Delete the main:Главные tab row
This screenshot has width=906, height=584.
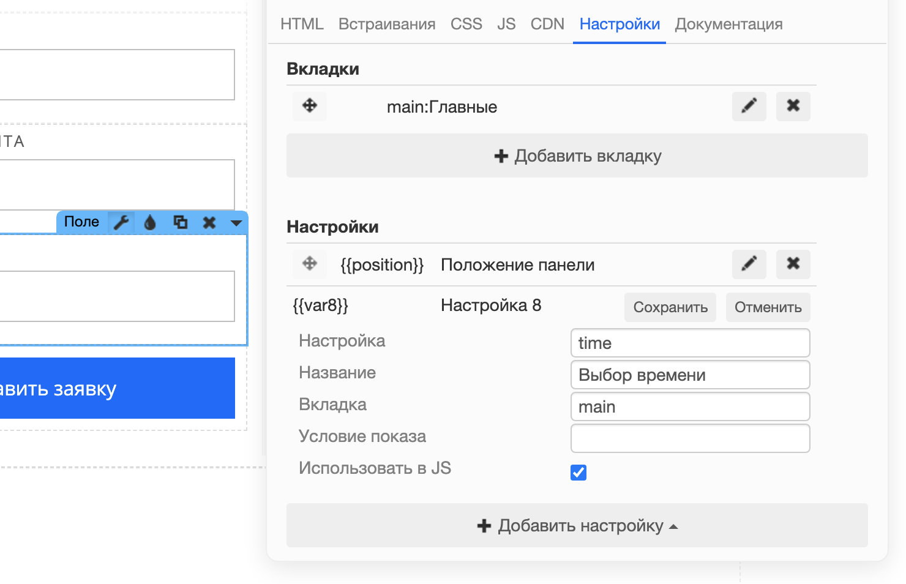point(793,106)
